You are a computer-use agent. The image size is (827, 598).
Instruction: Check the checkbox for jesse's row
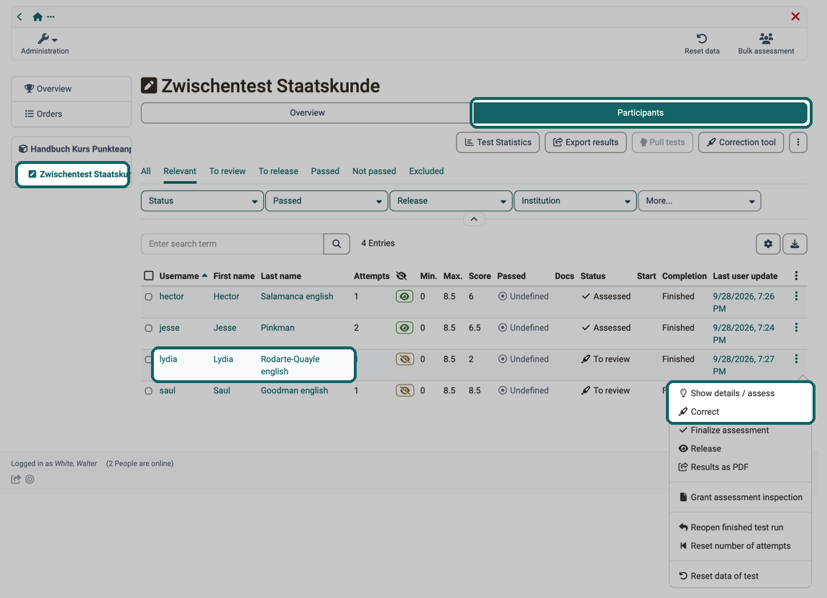pyautogui.click(x=149, y=328)
